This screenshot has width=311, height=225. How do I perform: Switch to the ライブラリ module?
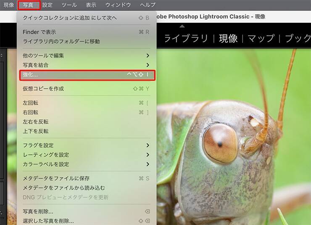186,38
